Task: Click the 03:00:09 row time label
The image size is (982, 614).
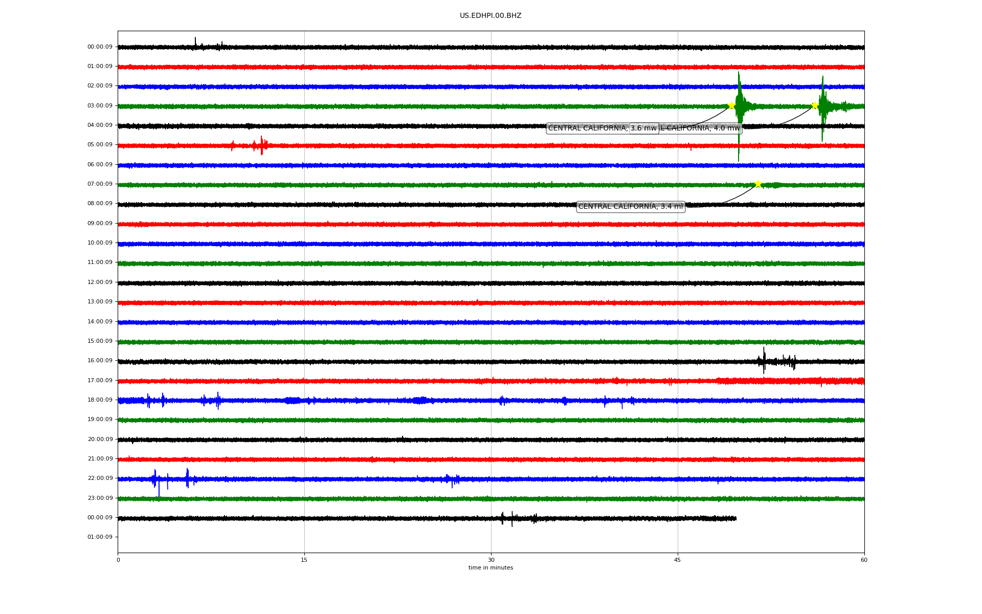Action: (100, 106)
